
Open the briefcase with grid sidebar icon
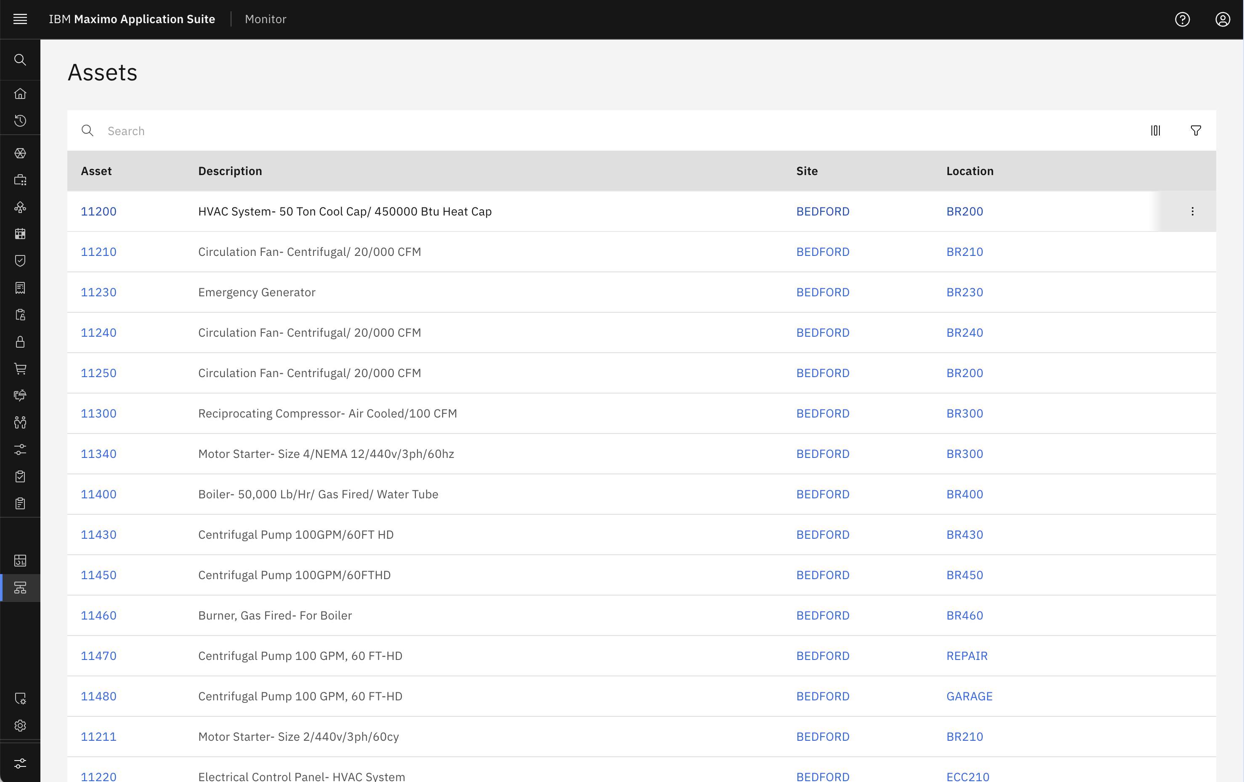click(x=20, y=180)
